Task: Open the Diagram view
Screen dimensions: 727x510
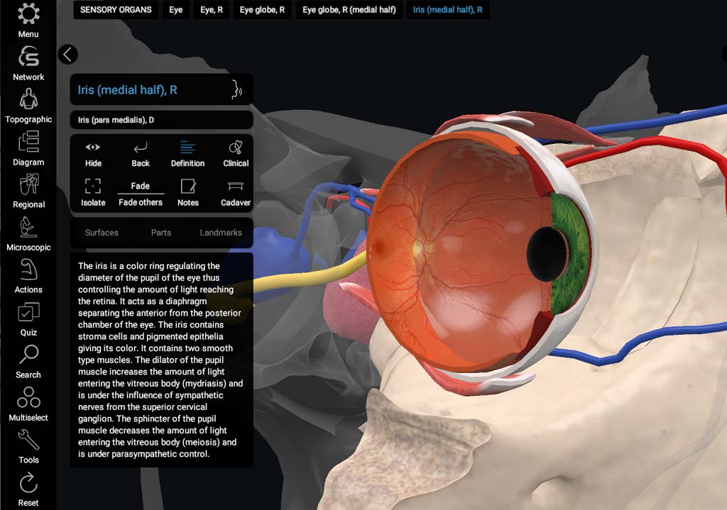Action: (28, 143)
